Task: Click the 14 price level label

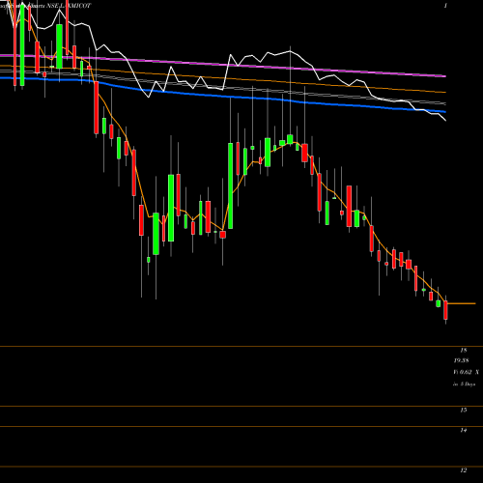Action: (464, 430)
